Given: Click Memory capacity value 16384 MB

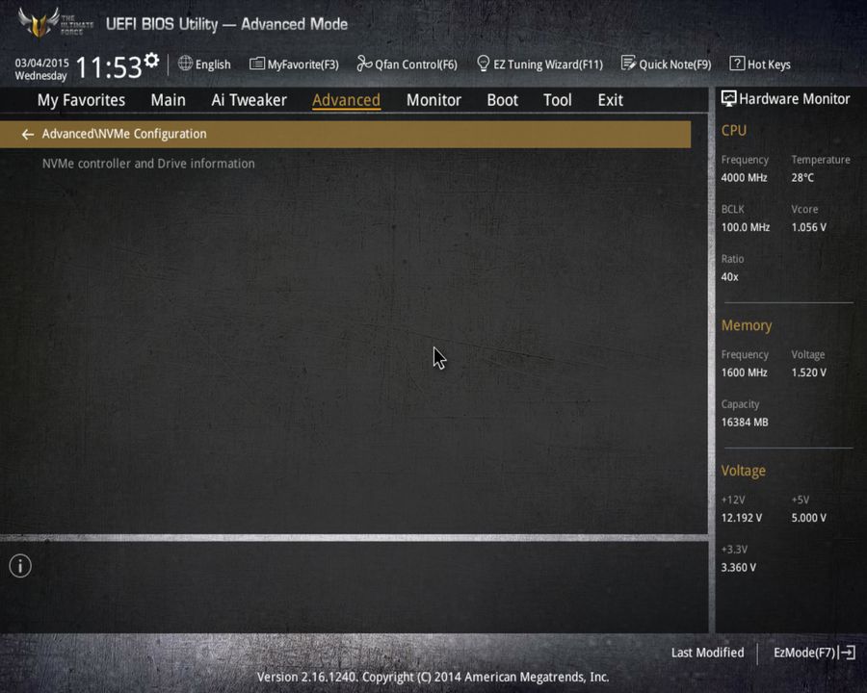Looking at the screenshot, I should (745, 423).
